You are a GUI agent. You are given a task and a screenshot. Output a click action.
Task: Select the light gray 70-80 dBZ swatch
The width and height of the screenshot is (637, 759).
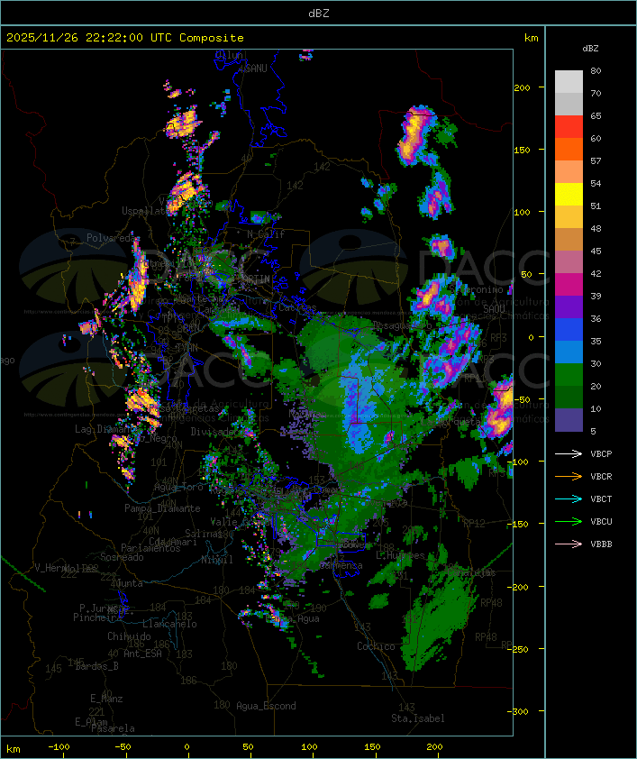click(569, 81)
